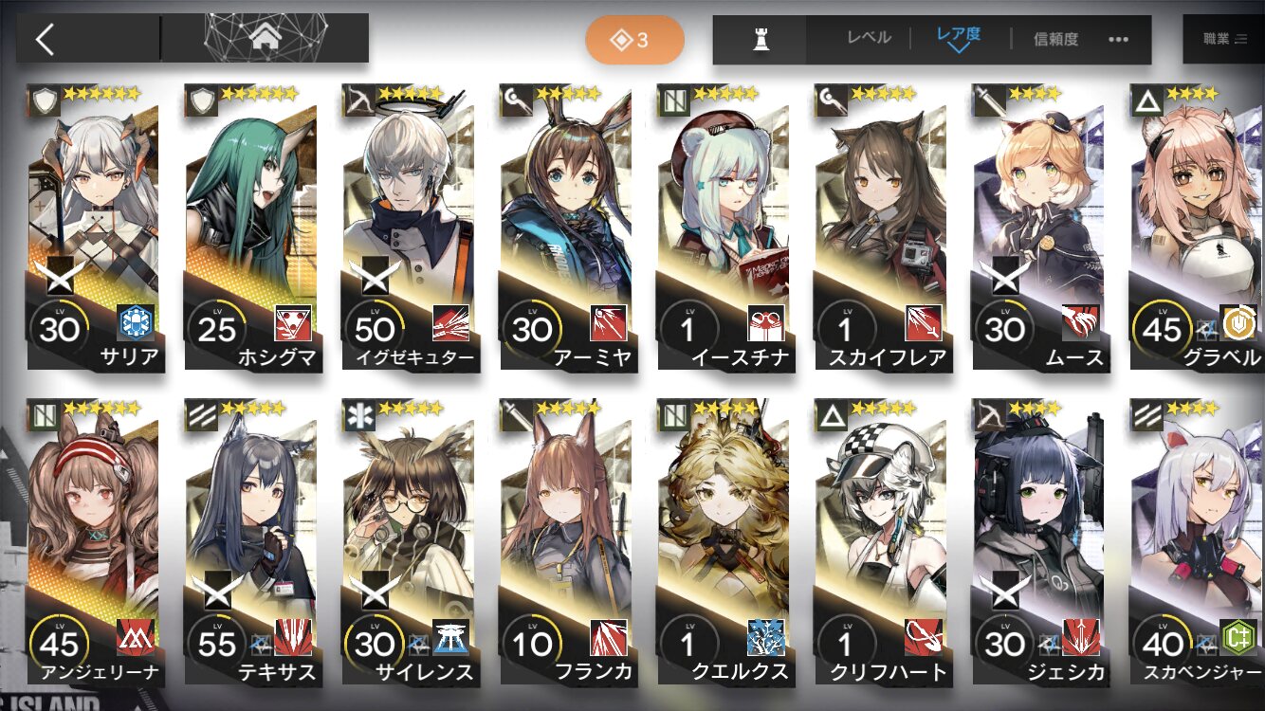Tap サイレンス's drone skill icon
The width and height of the screenshot is (1265, 711).
(451, 638)
